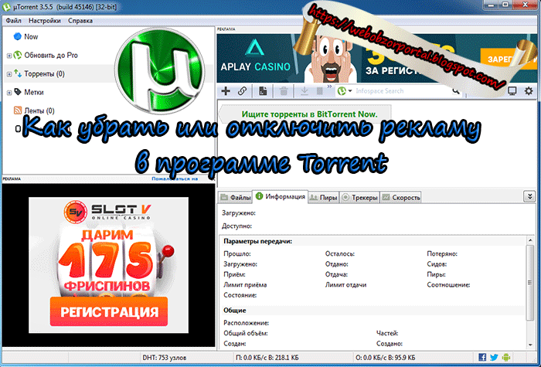
Task: Open the Preferences gear icon
Action: [529, 91]
